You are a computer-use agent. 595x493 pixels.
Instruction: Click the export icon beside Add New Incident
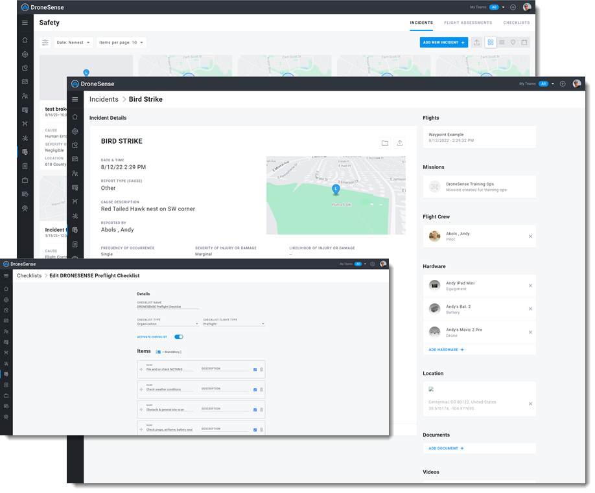(476, 43)
